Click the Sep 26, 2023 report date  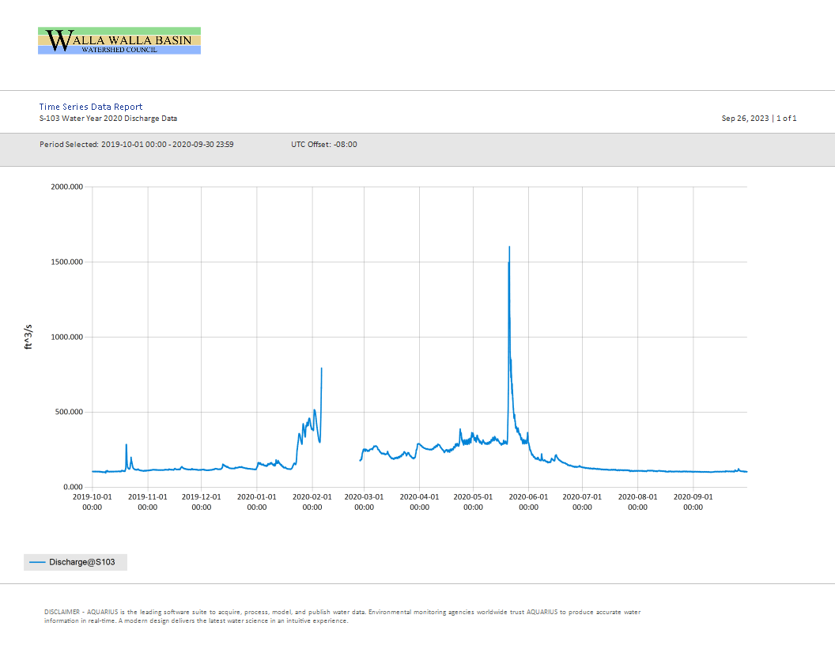[745, 118]
